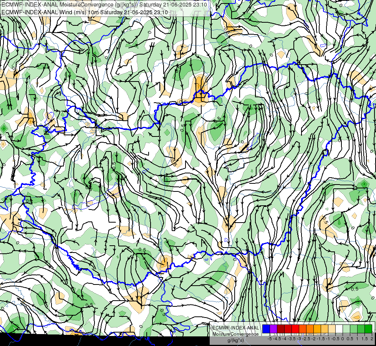Click the purple swatch in the legend
Screen dimensions: 376x346
273,329
